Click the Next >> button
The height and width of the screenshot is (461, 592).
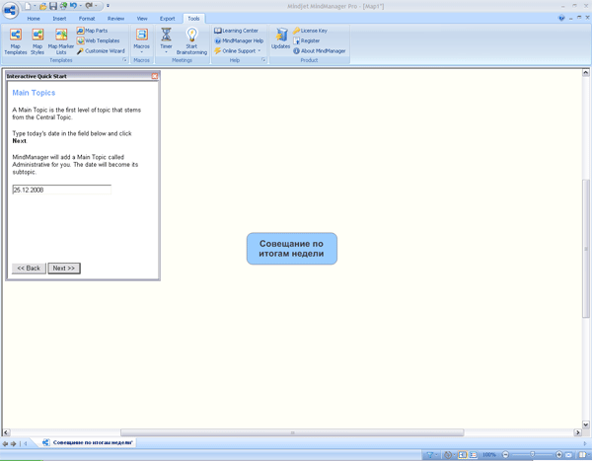pyautogui.click(x=64, y=269)
